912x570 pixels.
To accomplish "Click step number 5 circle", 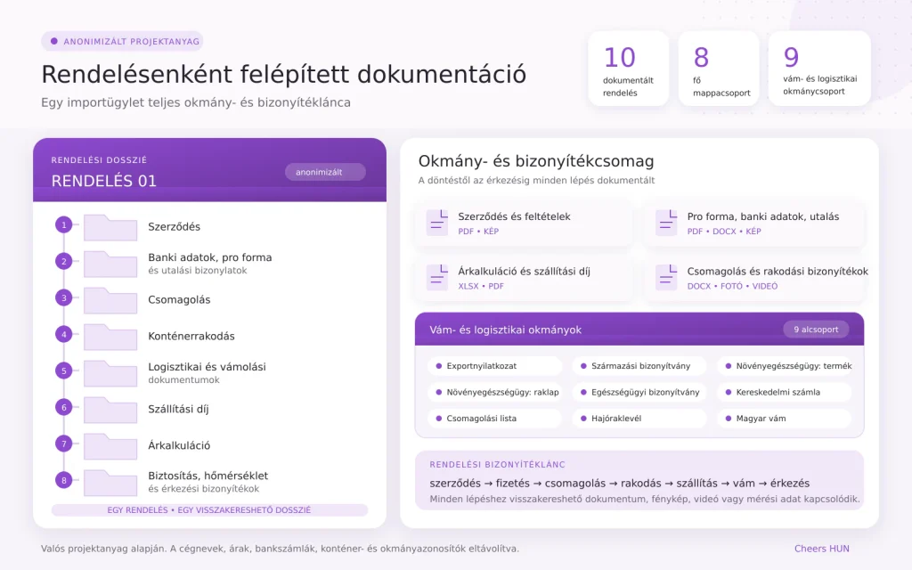I will point(64,370).
